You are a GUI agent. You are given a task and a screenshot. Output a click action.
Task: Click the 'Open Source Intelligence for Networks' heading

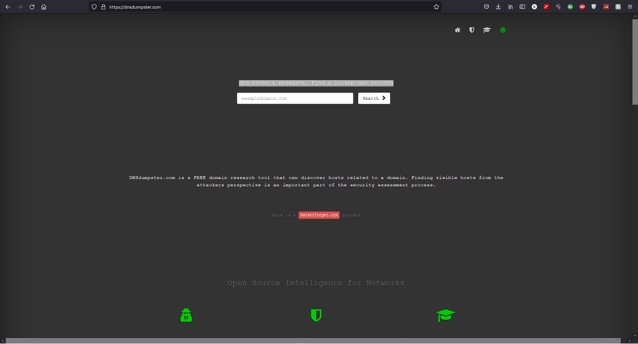click(x=316, y=283)
